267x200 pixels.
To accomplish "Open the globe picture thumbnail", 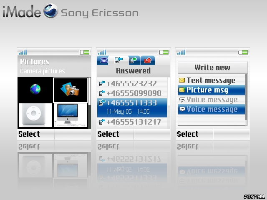I will point(35,90).
